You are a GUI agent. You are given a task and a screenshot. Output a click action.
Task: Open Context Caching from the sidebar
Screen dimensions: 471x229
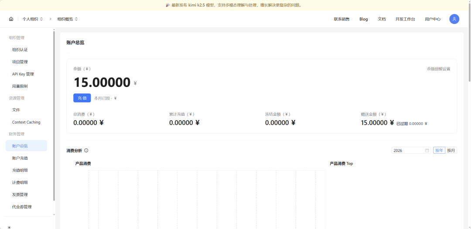[26, 122]
